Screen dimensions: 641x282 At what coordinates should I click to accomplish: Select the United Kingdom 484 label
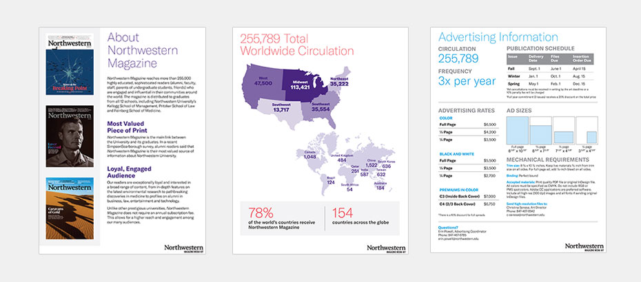click(x=341, y=158)
